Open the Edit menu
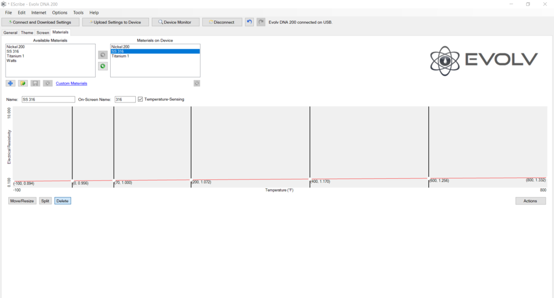 click(22, 12)
